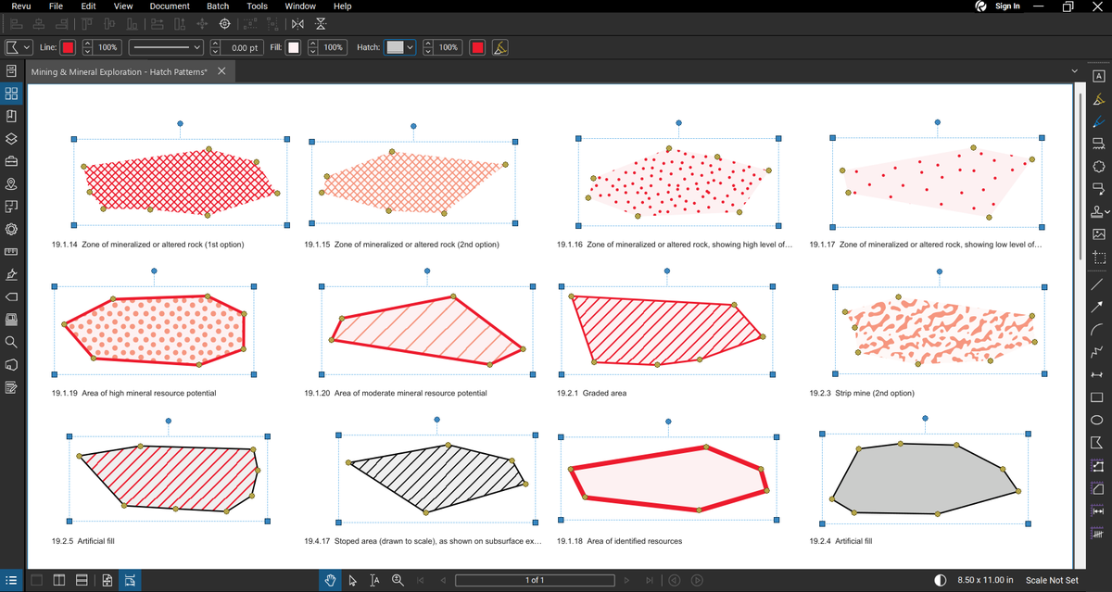1112x592 pixels.
Task: Select the Text Select tool
Action: [374, 580]
